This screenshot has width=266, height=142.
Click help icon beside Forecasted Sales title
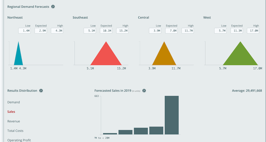point(144,91)
